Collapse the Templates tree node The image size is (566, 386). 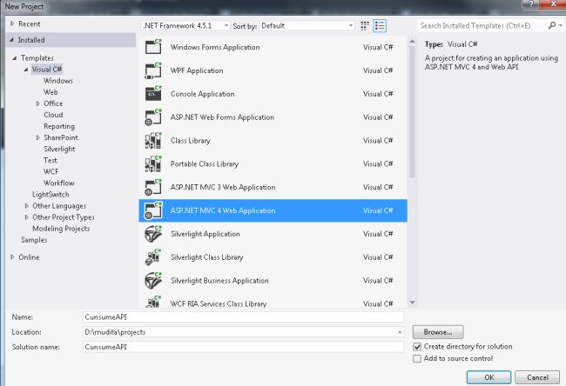(15, 58)
